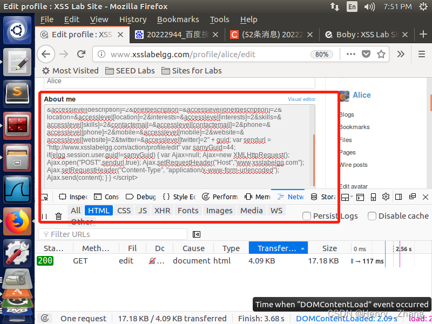Image resolution: width=432 pixels, height=324 pixels.
Task: Open the Memory devtools panel
Action: (258, 197)
